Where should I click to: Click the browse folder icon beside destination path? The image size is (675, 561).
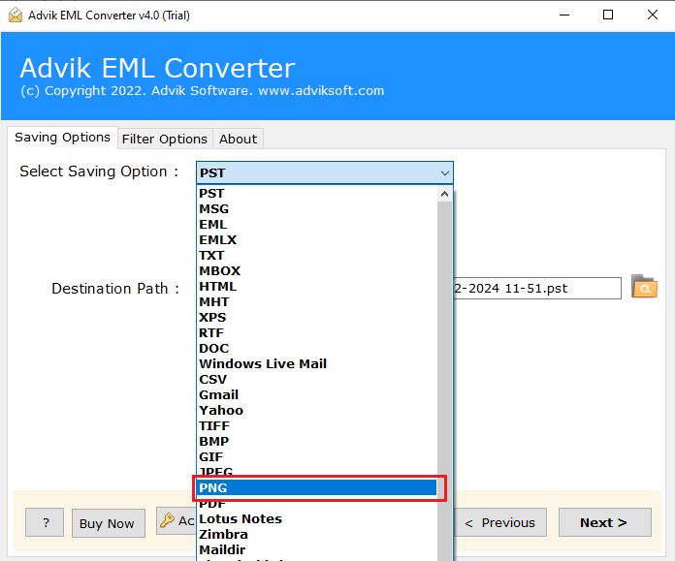(644, 287)
